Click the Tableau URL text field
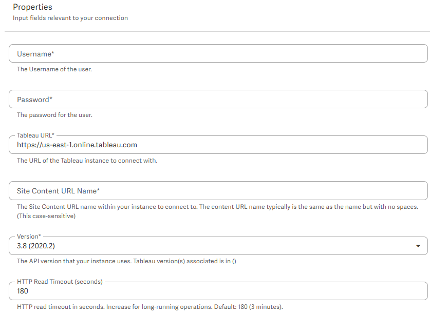Image resolution: width=430 pixels, height=314 pixels. pyautogui.click(x=218, y=145)
